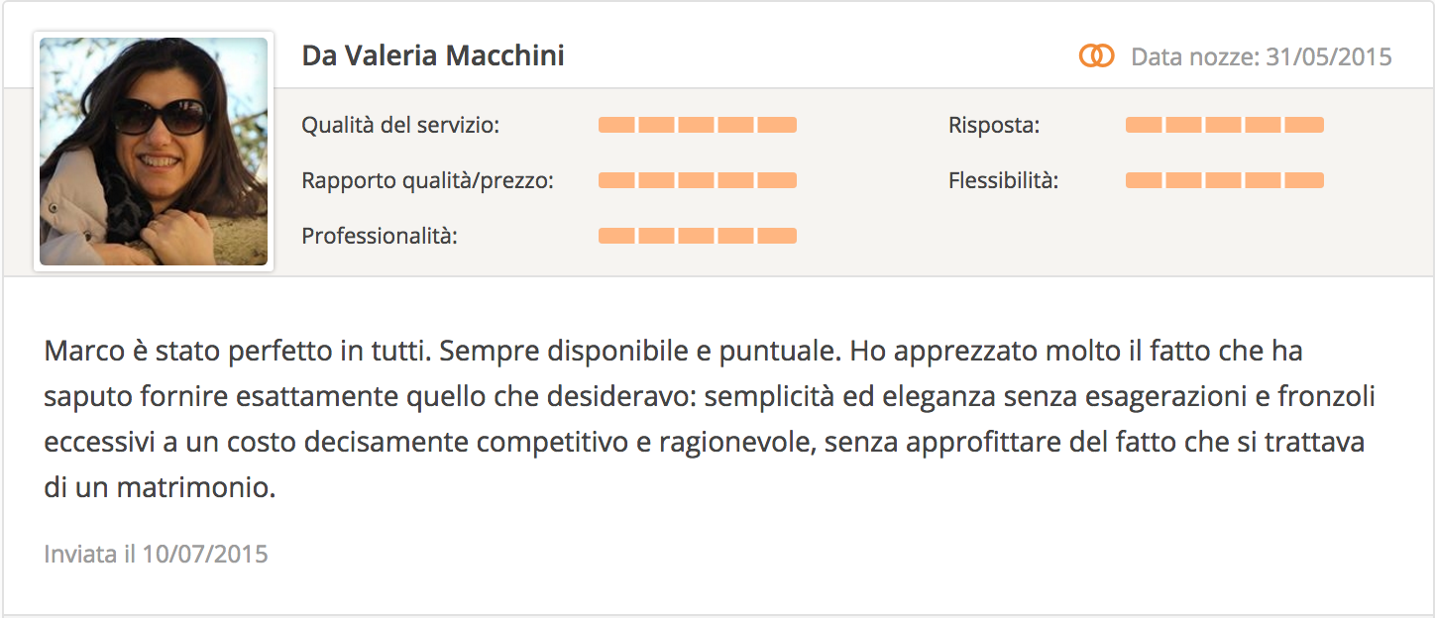Select the Professionalità rating bar
The height and width of the screenshot is (618, 1435).
[698, 236]
